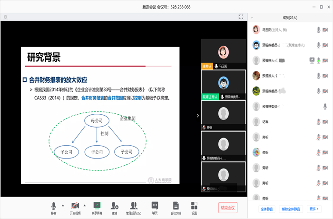Toggle microphone for member 马玉阳 in list
Viewport: 333px width, 219px height.
coord(318,30)
